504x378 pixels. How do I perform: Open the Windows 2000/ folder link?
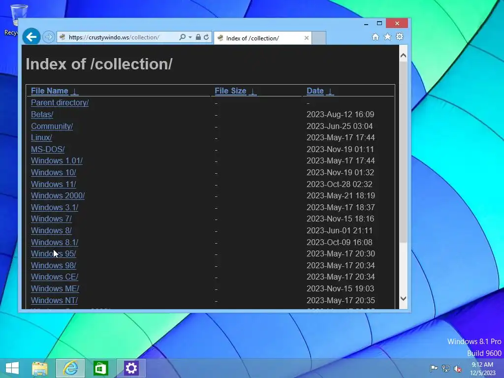pos(58,196)
